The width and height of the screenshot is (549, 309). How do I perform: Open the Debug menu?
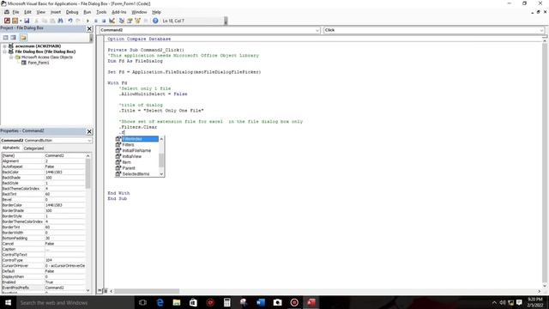72,12
